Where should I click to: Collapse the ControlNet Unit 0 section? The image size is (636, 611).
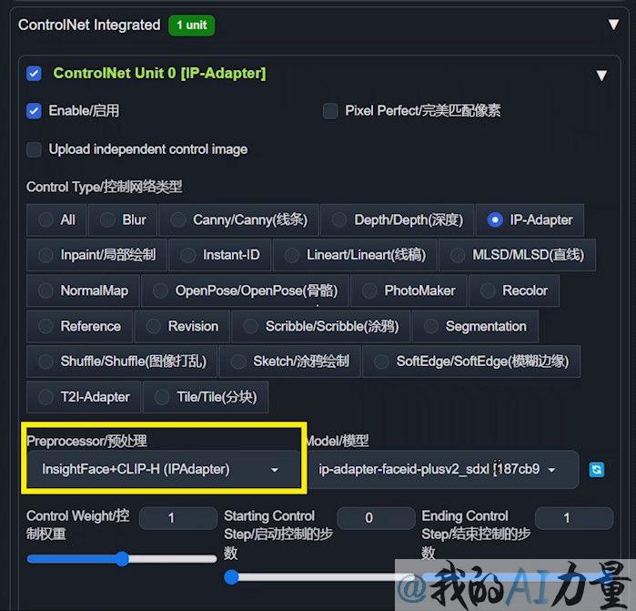tap(601, 75)
